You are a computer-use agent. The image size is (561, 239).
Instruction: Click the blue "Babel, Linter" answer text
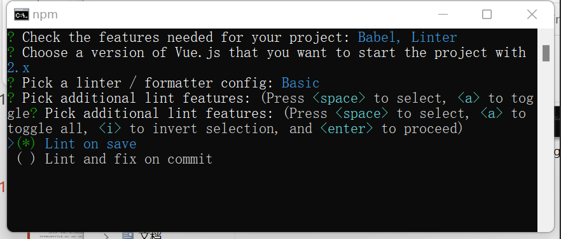408,37
